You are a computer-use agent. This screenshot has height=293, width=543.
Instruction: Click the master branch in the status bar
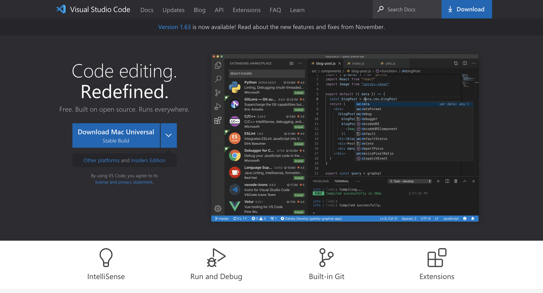tap(222, 218)
